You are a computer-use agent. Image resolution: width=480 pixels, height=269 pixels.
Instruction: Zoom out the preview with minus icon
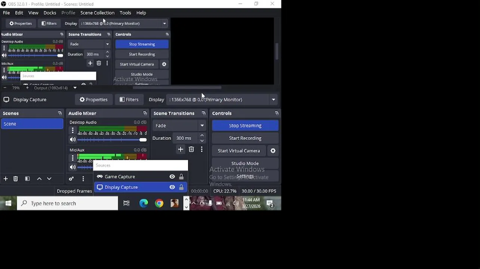coord(5,88)
